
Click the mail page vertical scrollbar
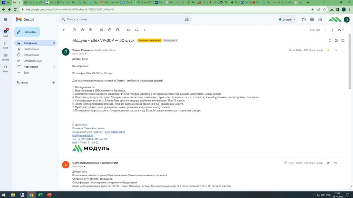[350, 61]
